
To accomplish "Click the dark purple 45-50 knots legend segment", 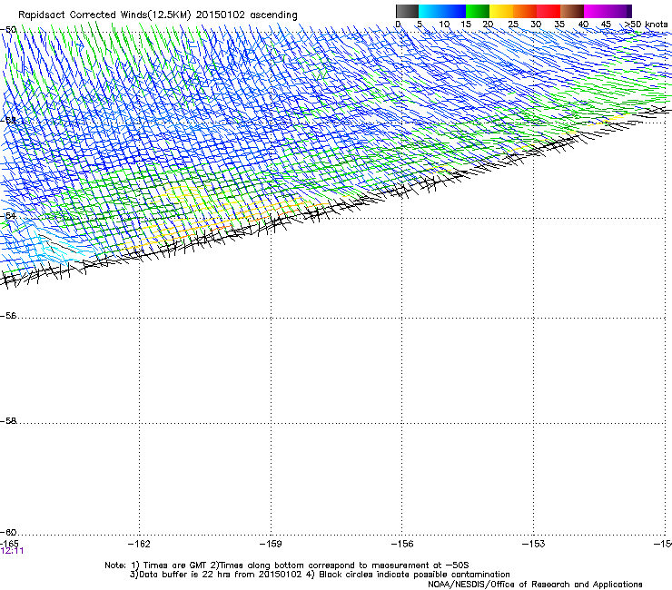I will (619, 11).
